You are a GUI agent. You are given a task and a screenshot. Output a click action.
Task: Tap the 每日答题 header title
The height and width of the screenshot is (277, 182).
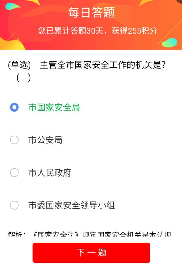pyautogui.click(x=91, y=13)
